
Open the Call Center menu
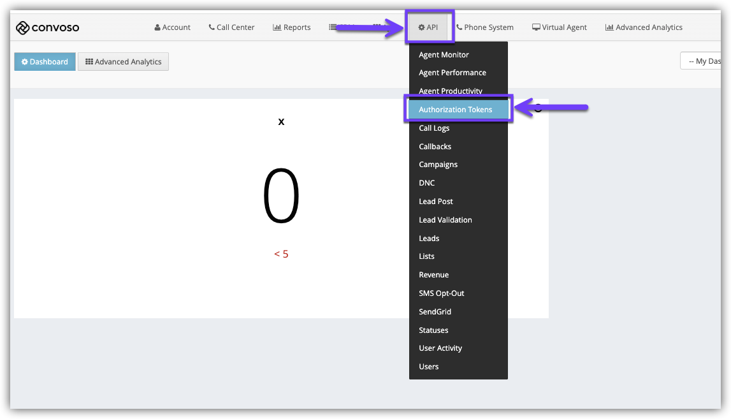(x=231, y=27)
